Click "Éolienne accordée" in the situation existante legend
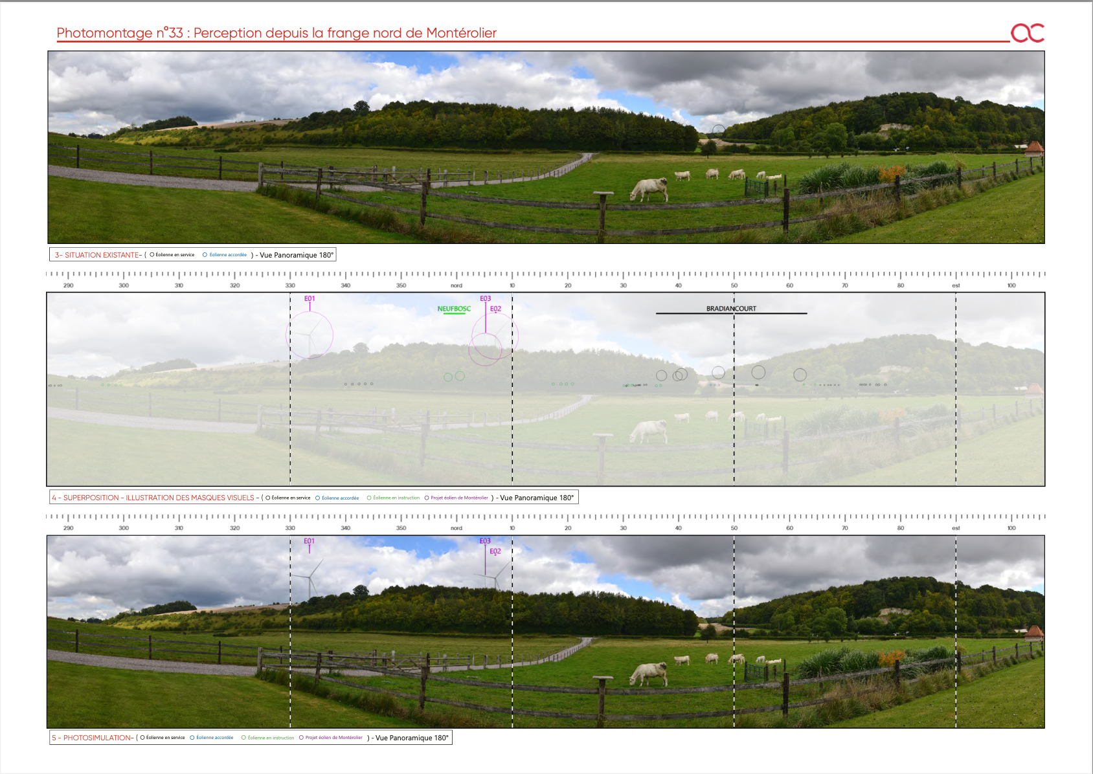Viewport: 1093px width, 774px height. click(228, 255)
